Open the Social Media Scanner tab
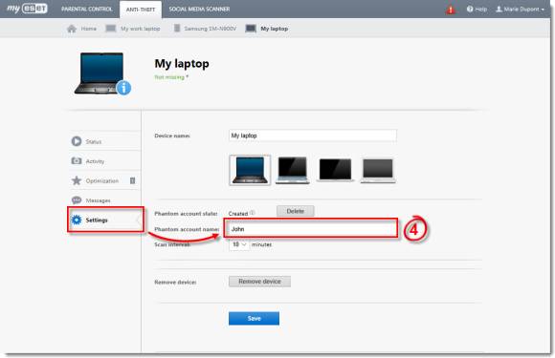This screenshot has height=358, width=555. (x=199, y=10)
